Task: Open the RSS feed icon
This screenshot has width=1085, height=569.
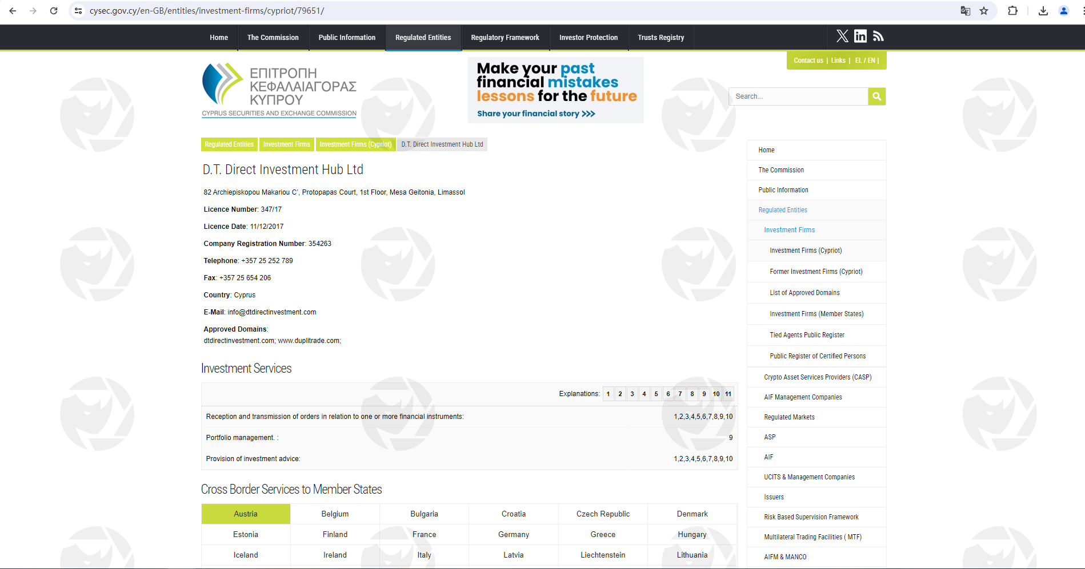Action: (878, 37)
